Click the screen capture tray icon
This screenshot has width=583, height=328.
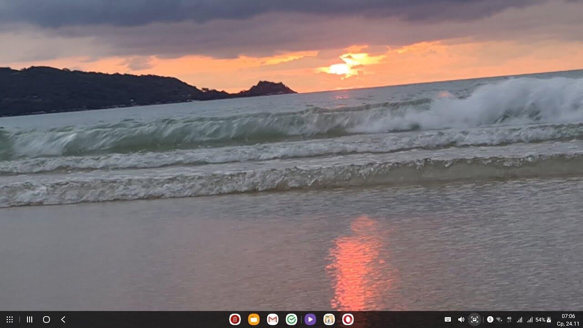click(x=475, y=319)
